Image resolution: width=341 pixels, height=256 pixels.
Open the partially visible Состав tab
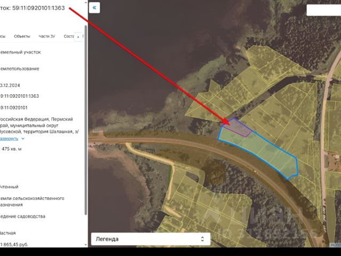(69, 36)
